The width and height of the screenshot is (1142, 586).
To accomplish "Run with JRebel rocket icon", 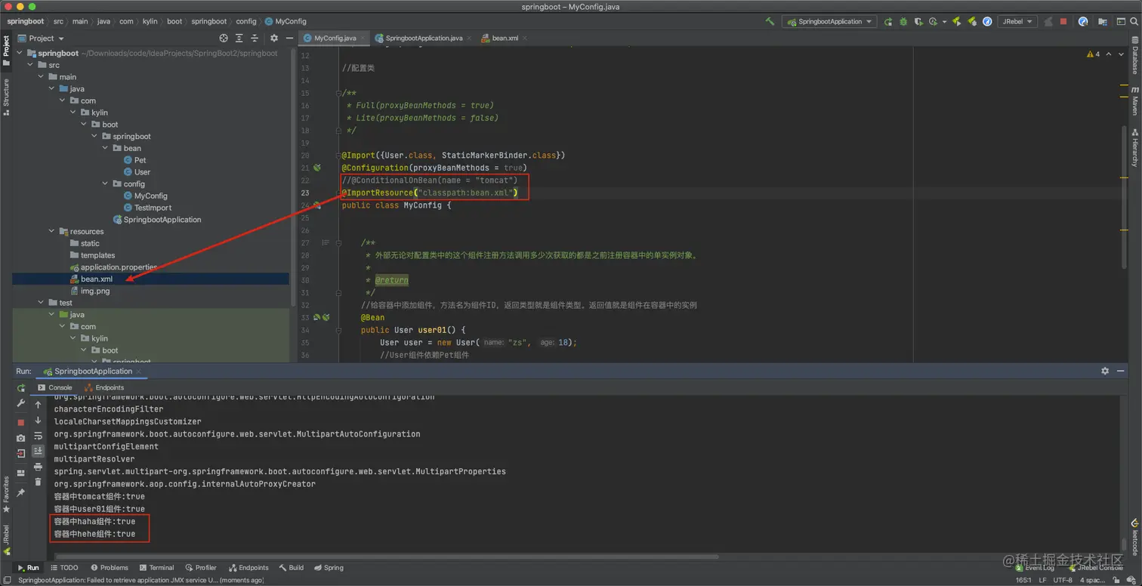I will [x=956, y=22].
